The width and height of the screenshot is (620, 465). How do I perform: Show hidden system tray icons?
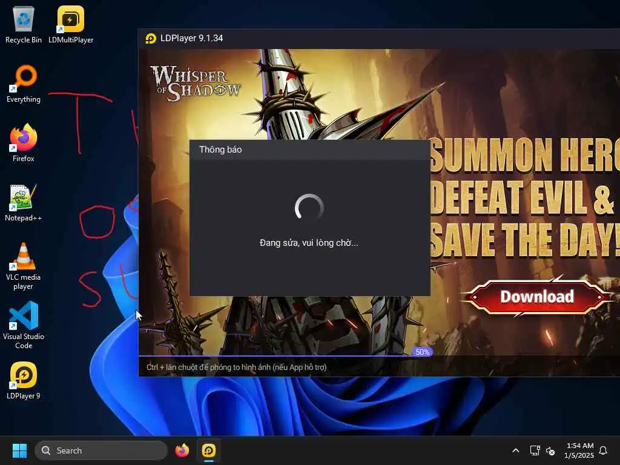coord(516,450)
